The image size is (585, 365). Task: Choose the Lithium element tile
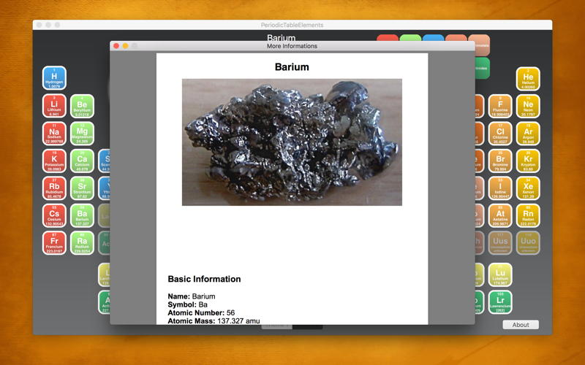[54, 106]
